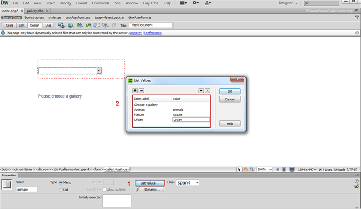The height and width of the screenshot is (209, 361).
Task: Click OK in the List Values dialog
Action: click(230, 91)
